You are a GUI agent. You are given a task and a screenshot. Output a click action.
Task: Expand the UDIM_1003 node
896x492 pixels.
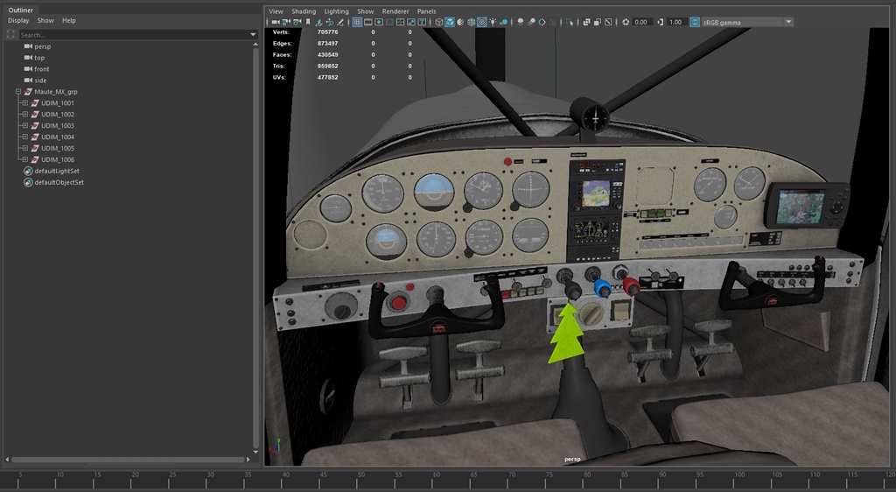24,126
